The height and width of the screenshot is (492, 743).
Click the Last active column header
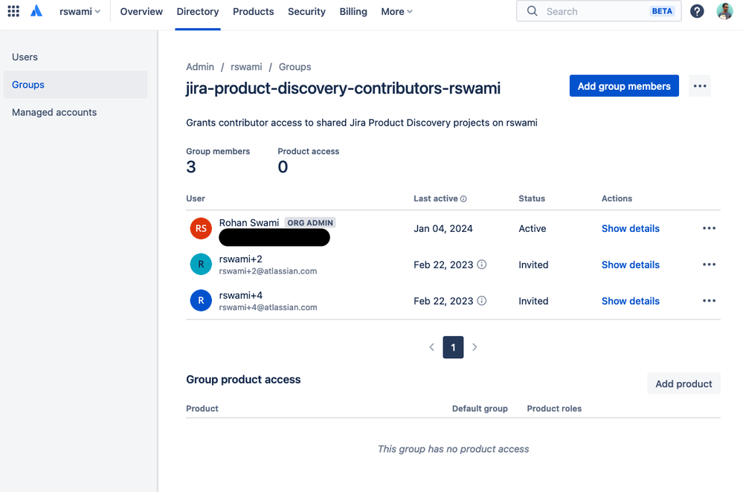pyautogui.click(x=436, y=198)
